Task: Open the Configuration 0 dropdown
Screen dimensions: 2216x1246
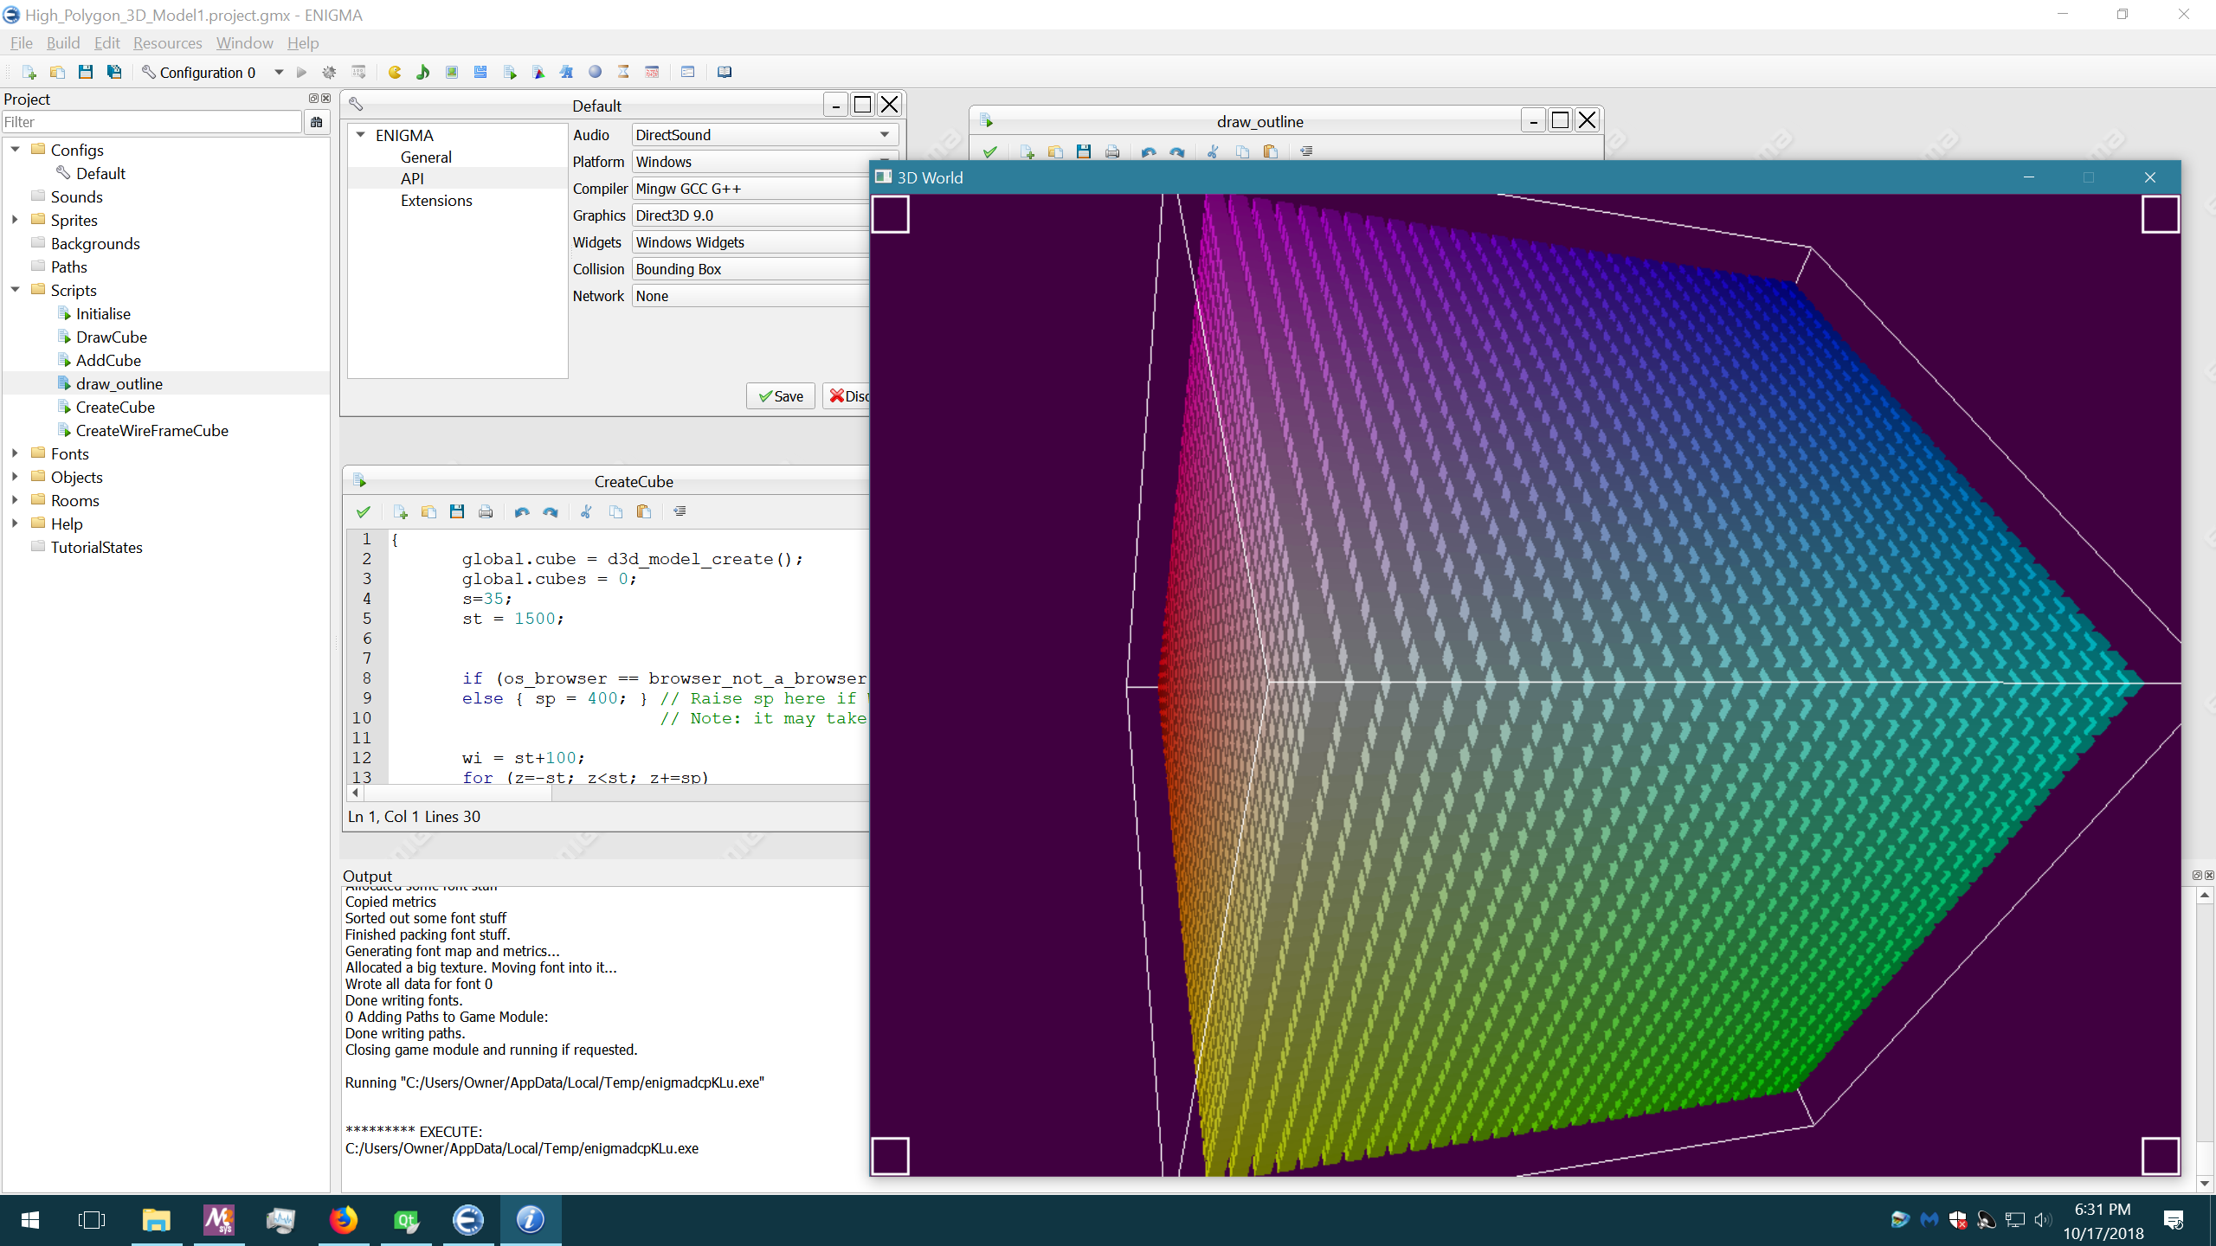Action: click(x=278, y=72)
